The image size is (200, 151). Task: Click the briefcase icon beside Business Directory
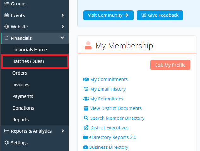pos(85,147)
